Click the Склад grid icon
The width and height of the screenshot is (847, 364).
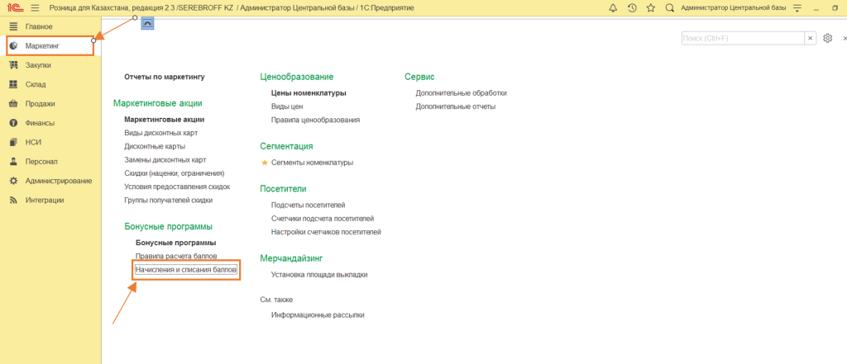tap(14, 85)
